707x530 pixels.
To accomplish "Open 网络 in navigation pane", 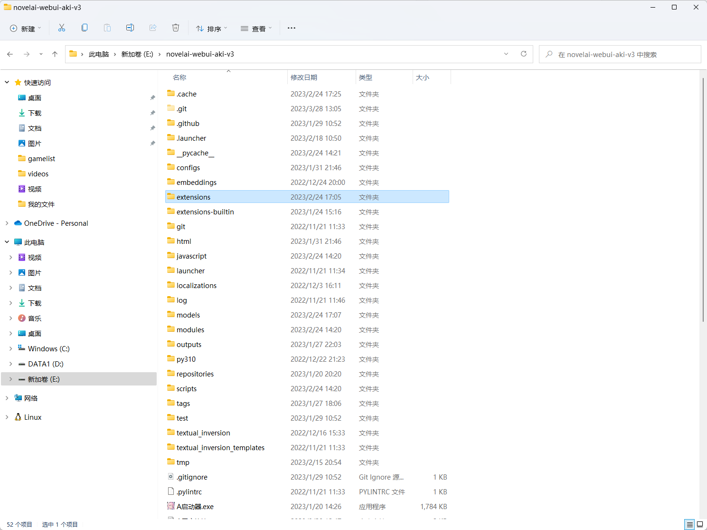I will coord(31,398).
